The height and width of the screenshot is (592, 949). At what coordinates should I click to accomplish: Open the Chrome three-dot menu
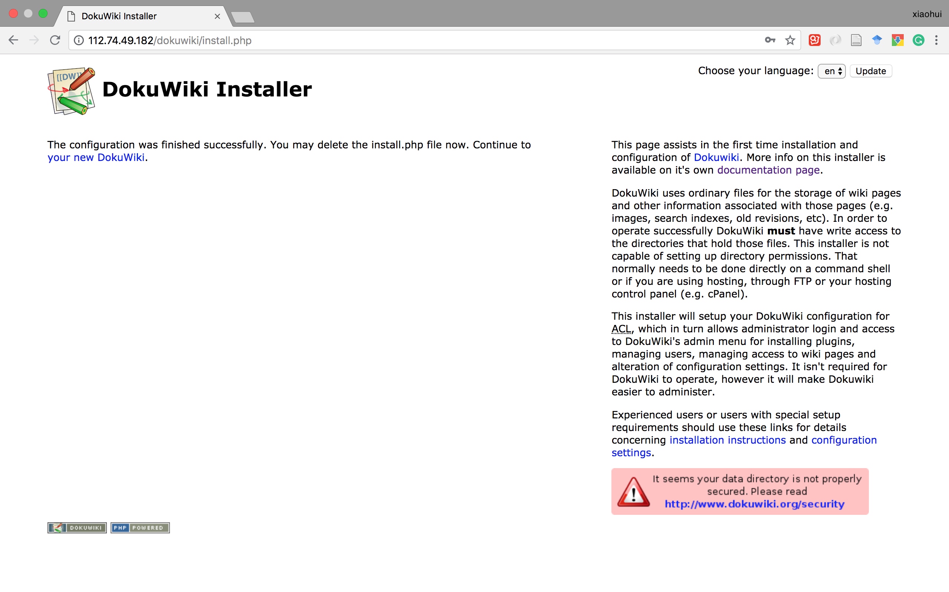click(x=936, y=40)
